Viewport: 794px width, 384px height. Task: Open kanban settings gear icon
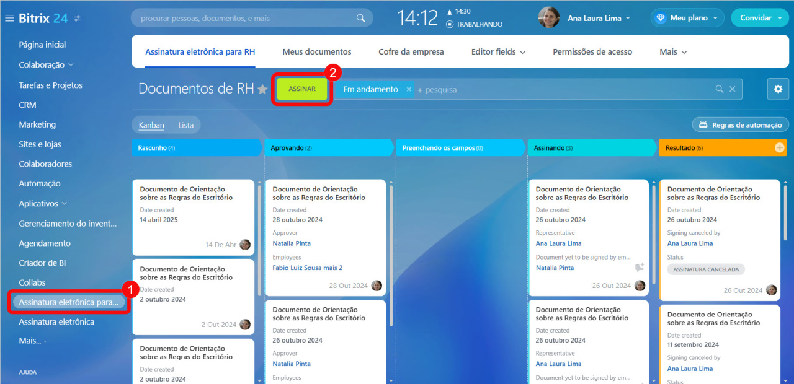[778, 89]
